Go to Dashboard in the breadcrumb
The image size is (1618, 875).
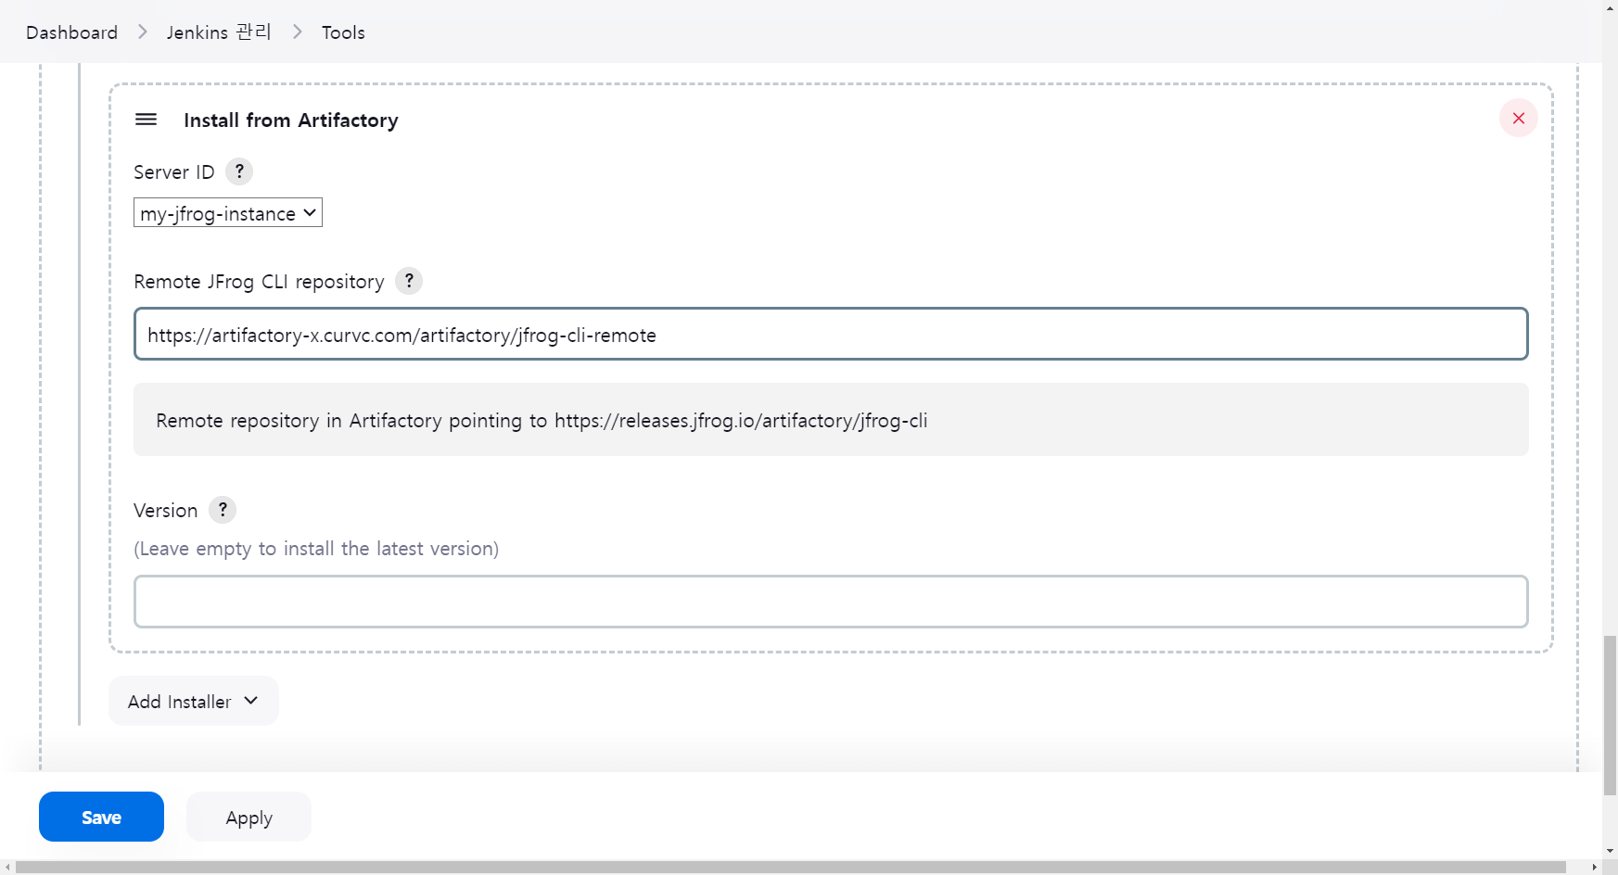click(72, 32)
